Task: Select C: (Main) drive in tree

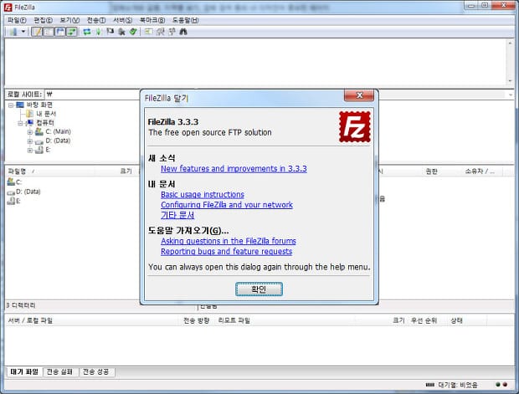Action: 58,131
